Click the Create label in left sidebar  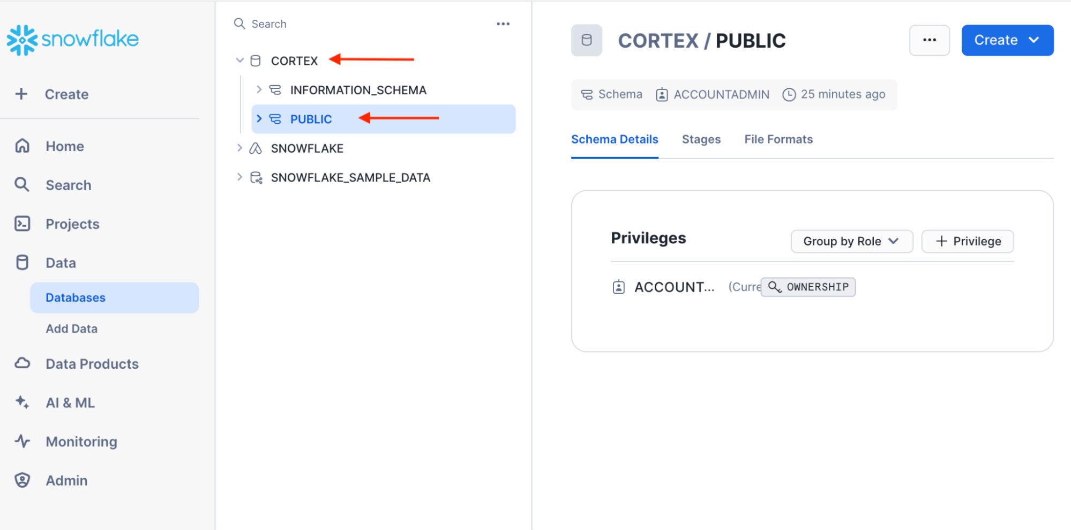pos(66,94)
